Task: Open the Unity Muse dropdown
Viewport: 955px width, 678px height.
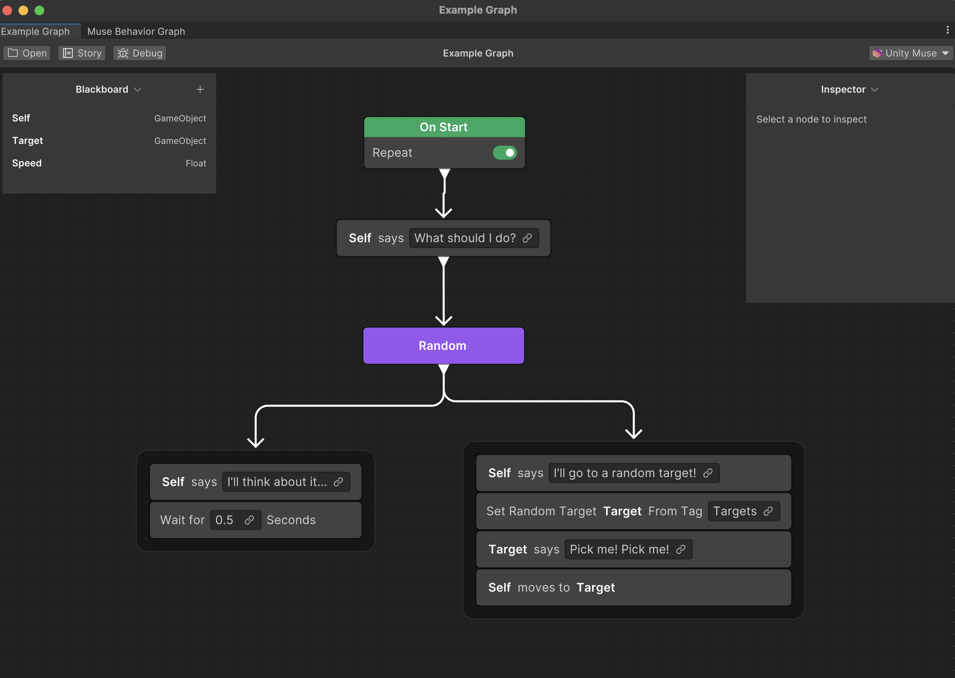Action: point(911,53)
